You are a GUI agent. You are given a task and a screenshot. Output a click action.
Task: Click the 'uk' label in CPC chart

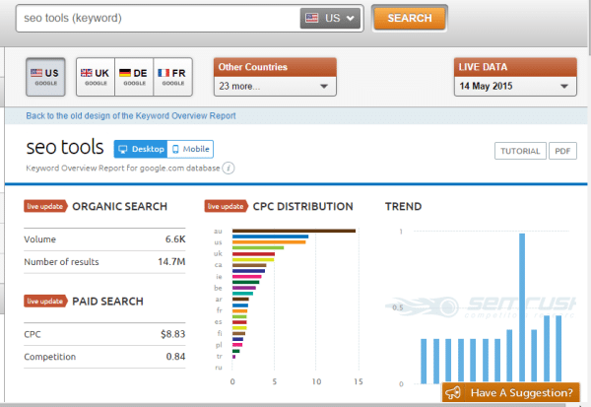(x=218, y=253)
